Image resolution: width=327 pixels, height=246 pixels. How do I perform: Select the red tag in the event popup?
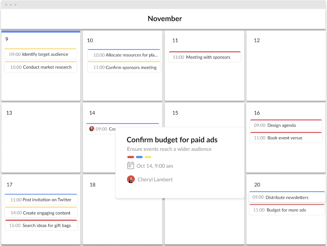tap(131, 157)
